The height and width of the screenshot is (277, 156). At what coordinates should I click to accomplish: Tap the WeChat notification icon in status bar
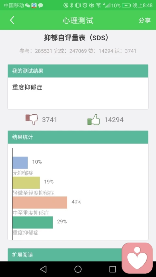(x=27, y=6)
